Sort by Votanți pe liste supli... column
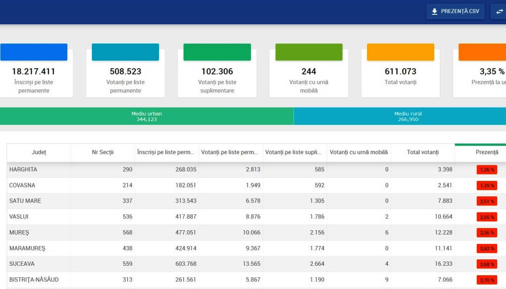Screen dimensions: 506x289 tap(294, 152)
